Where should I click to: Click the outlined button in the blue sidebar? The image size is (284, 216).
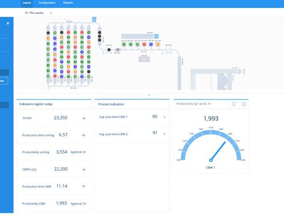tap(4, 81)
